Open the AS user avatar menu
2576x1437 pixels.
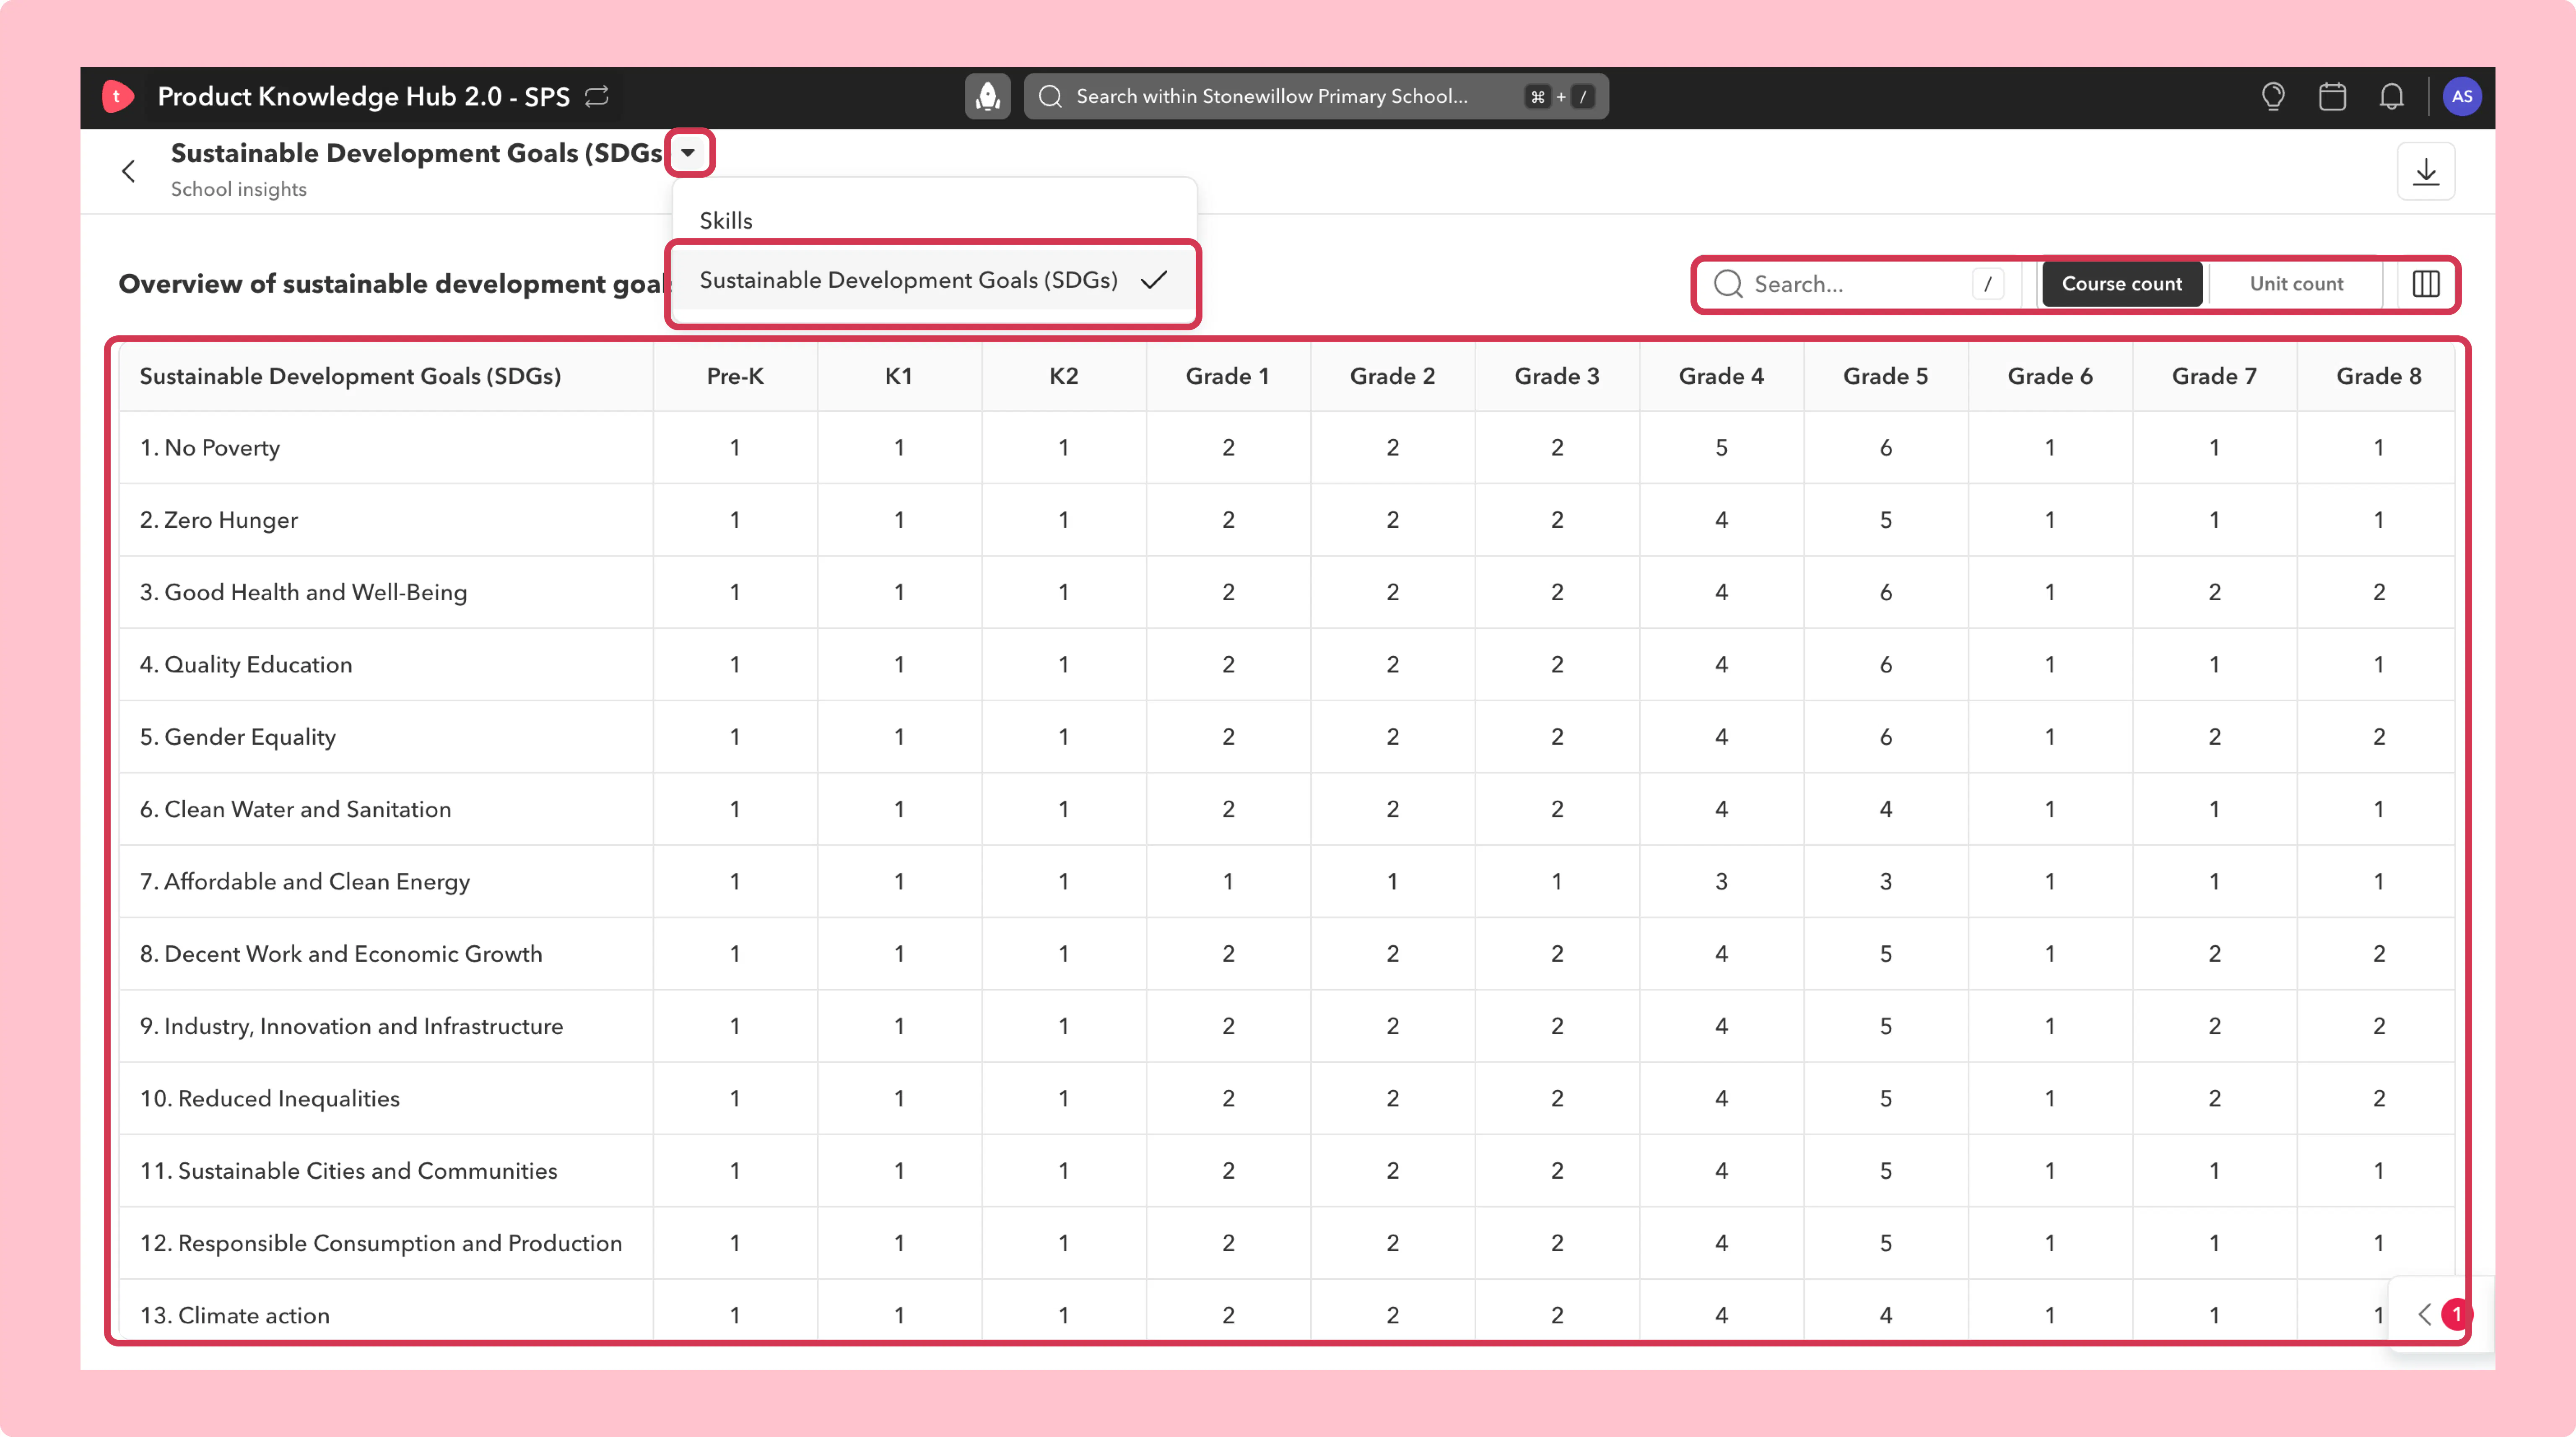click(x=2462, y=96)
